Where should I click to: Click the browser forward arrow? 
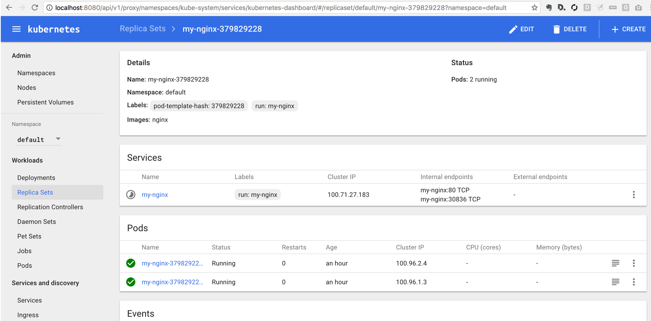point(22,7)
